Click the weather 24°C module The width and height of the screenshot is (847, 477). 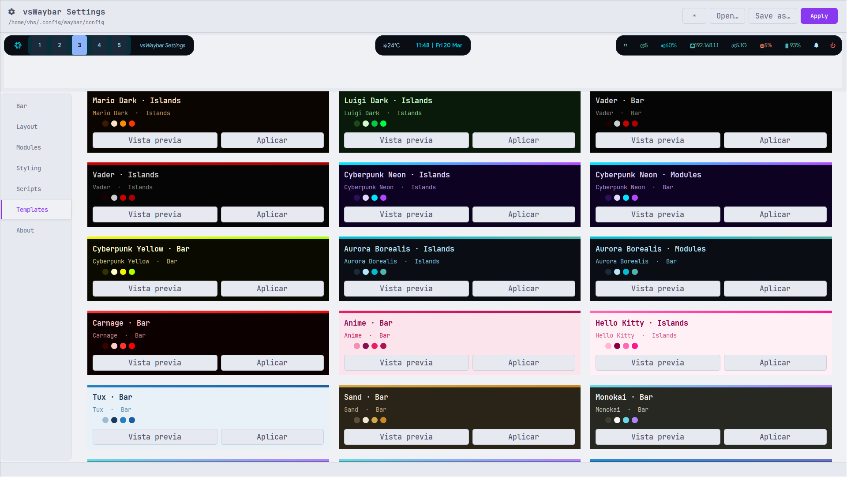point(391,45)
